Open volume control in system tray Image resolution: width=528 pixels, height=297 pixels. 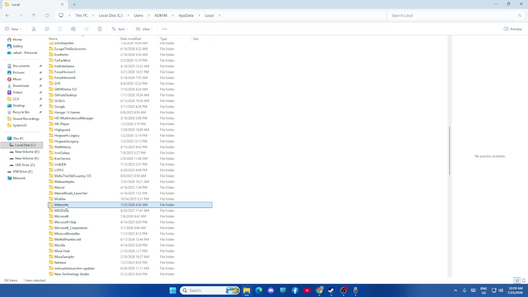click(501, 290)
